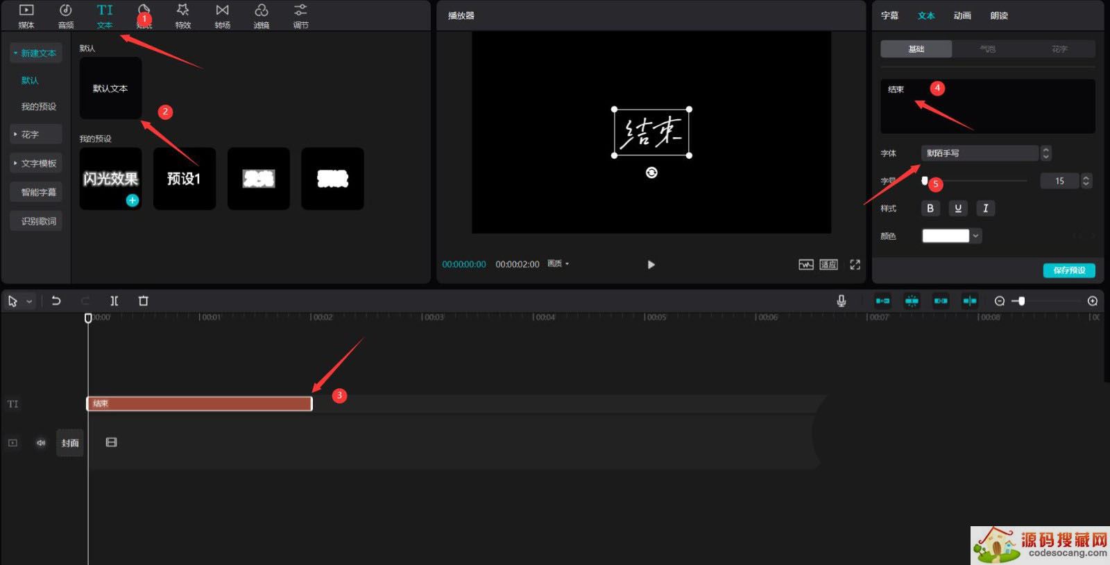Open the font (字体) dropdown
Image resolution: width=1110 pixels, height=565 pixels.
pyautogui.click(x=980, y=153)
